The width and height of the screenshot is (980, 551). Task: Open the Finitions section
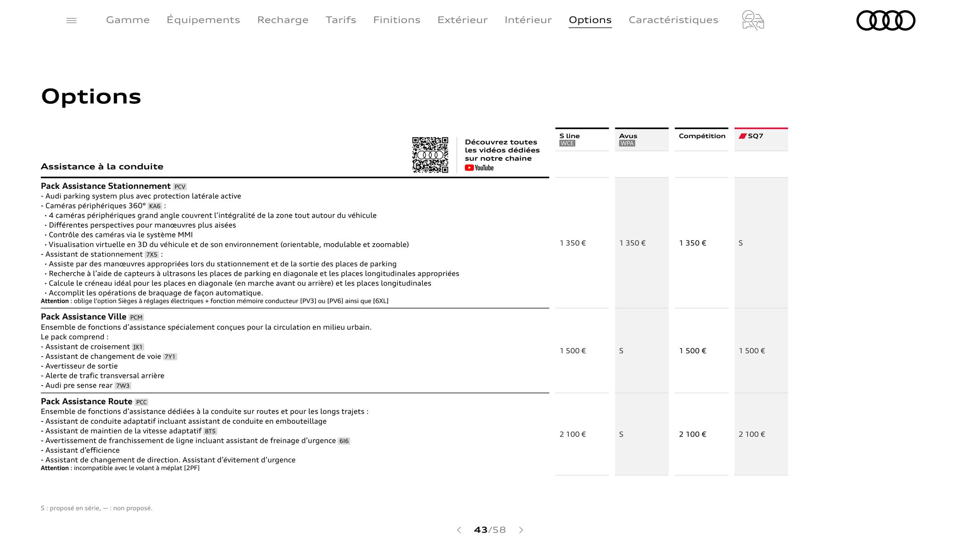click(397, 20)
